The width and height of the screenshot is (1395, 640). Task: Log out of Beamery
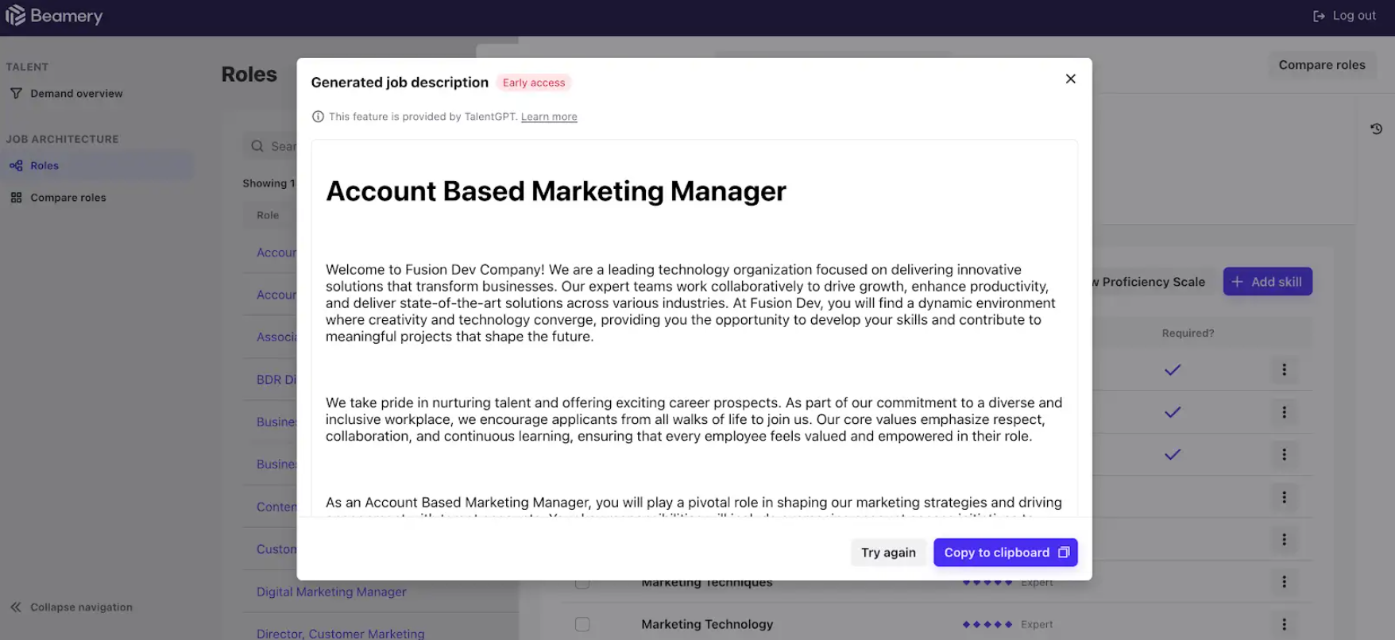1344,16
